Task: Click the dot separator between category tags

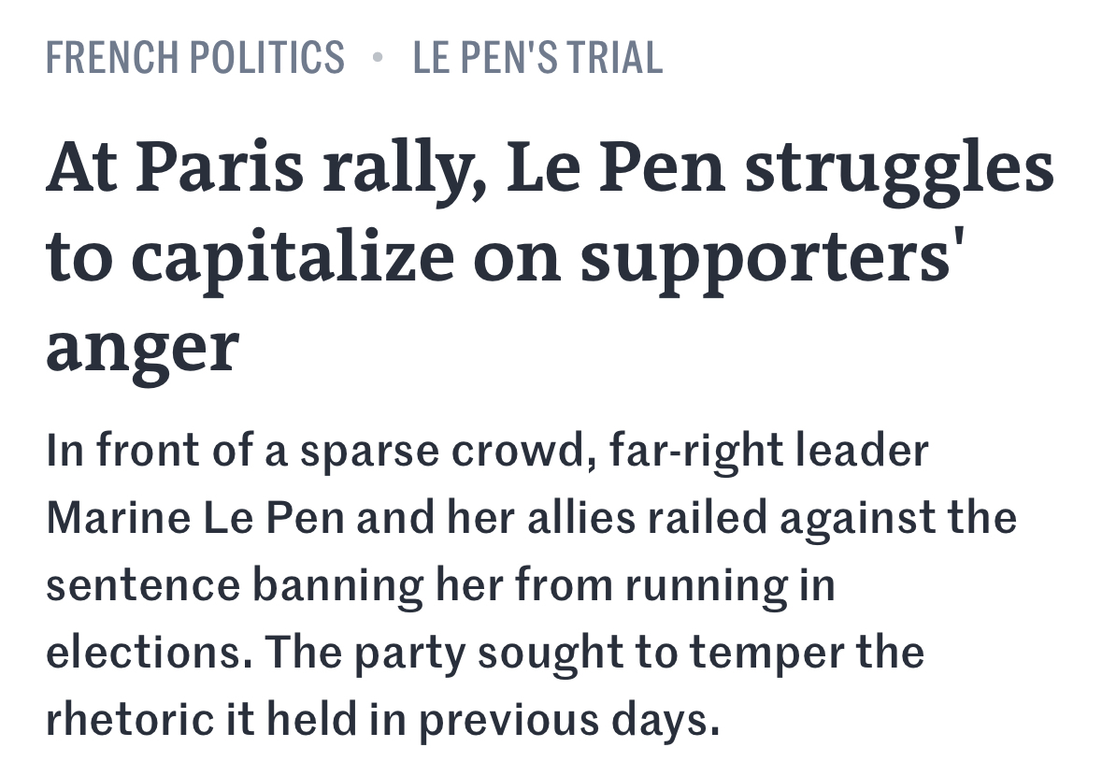Action: coord(378,57)
